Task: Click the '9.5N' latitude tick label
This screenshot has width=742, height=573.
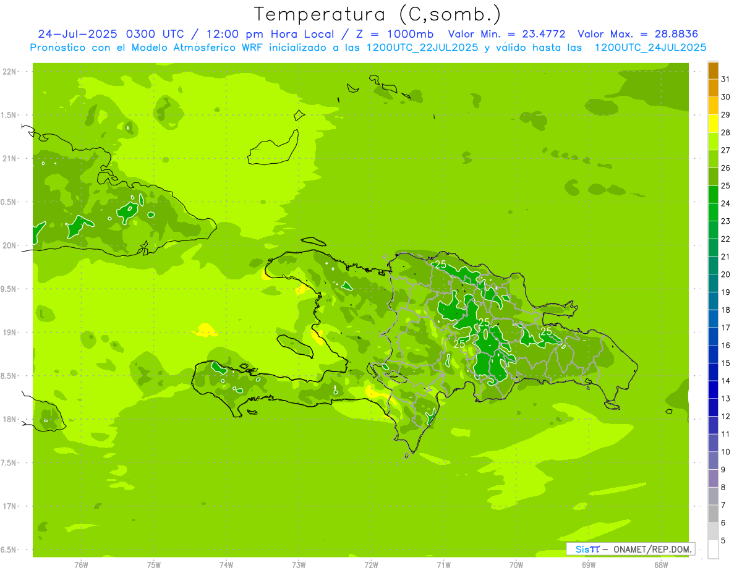Action: 9,289
